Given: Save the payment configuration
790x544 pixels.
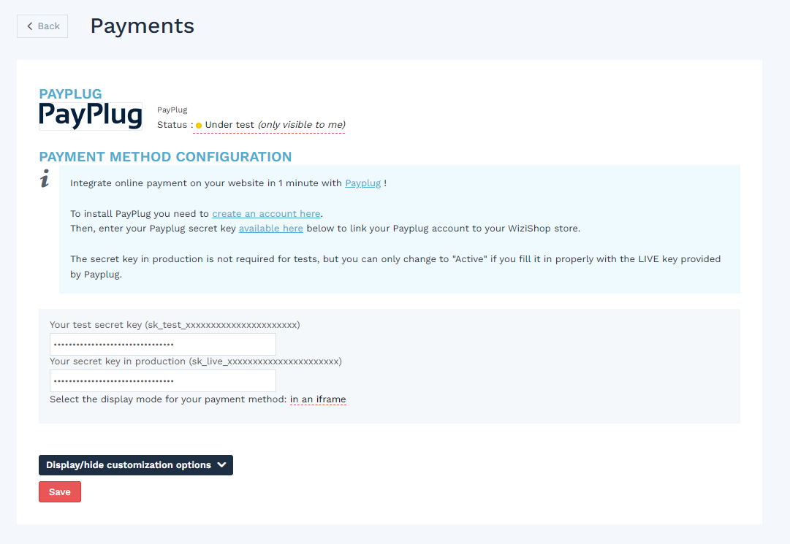Looking at the screenshot, I should point(60,492).
